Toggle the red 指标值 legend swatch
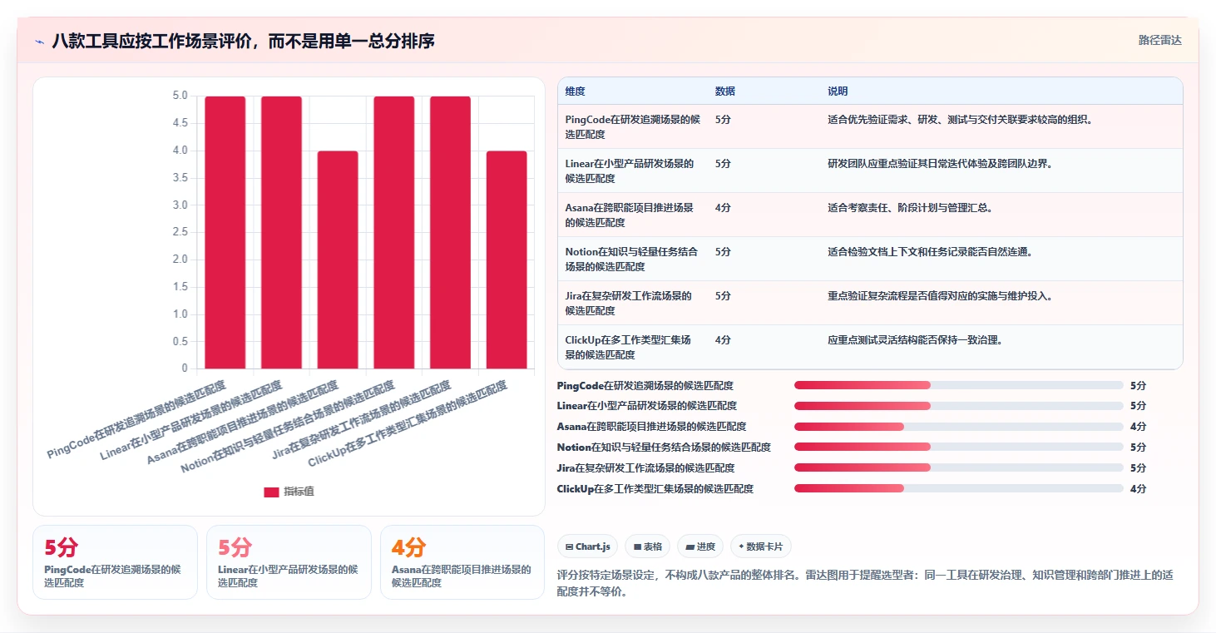1216x633 pixels. point(271,492)
